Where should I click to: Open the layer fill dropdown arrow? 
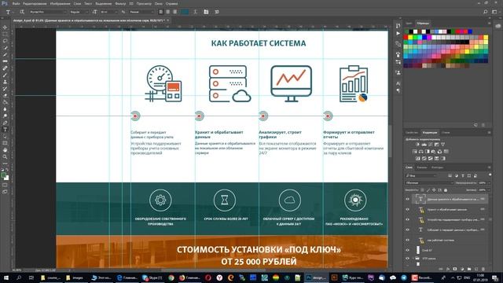(489, 190)
